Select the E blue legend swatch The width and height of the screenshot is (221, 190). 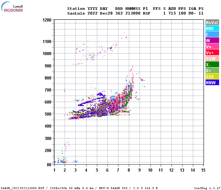tap(212, 34)
